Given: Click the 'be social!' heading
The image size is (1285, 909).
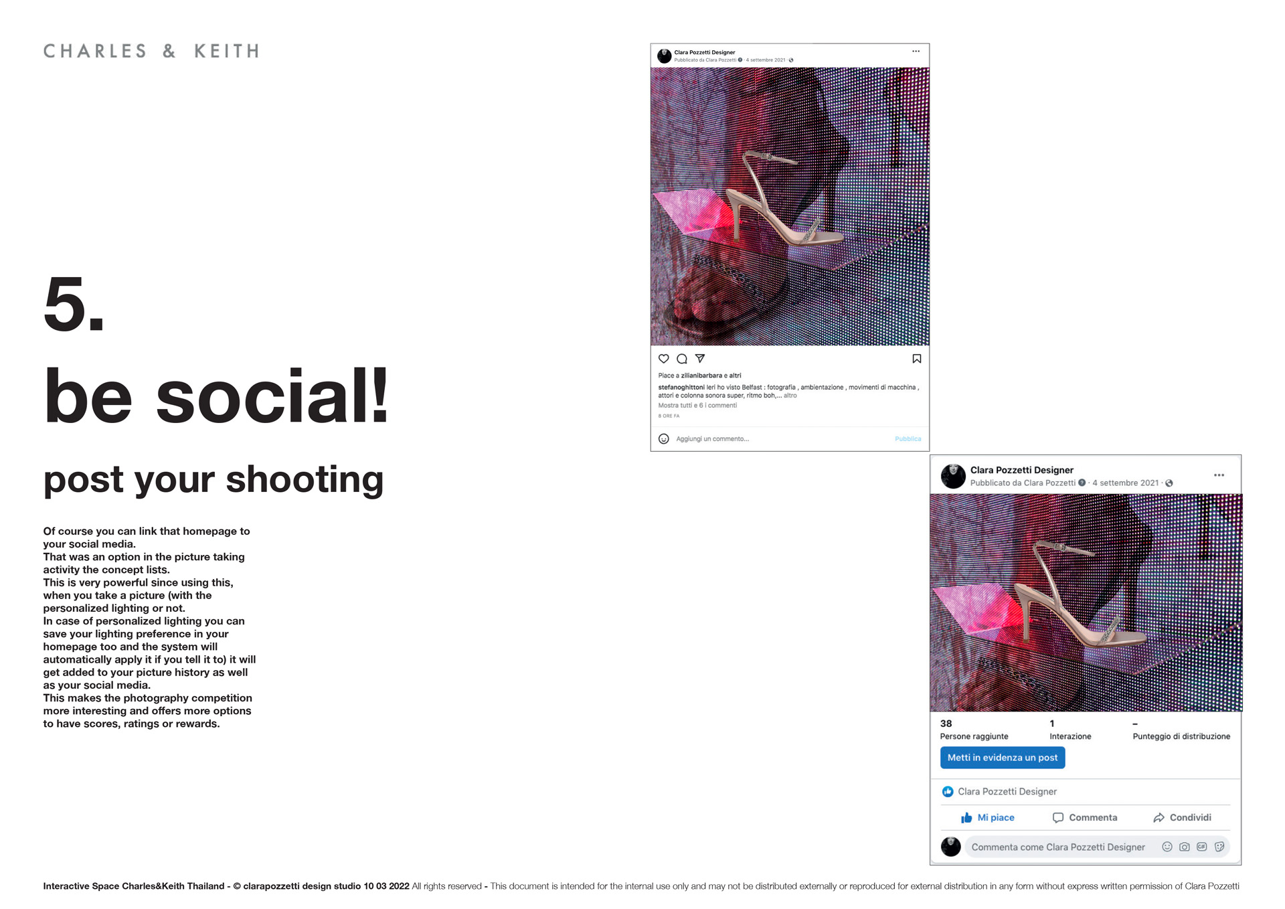Looking at the screenshot, I should pos(216,397).
